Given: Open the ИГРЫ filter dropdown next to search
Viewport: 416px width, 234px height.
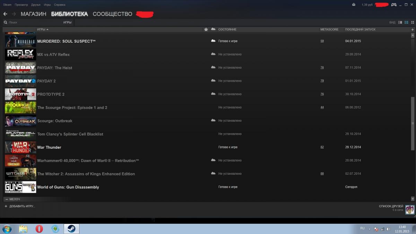Looking at the screenshot, I should (x=67, y=23).
